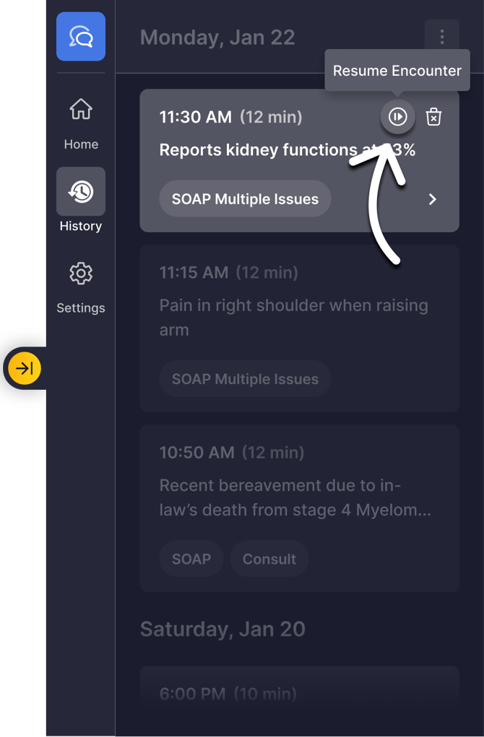The image size is (484, 737).
Task: Click the chat bubbles app logo
Action: pos(81,37)
